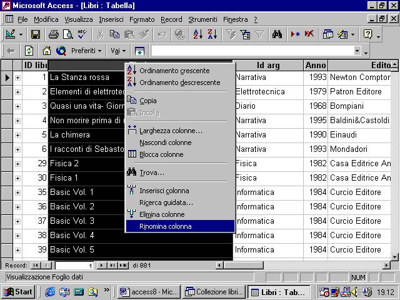Viewport: 400px width, 300px height.
Task: Open the View button dropdown arrow
Action: 21,34
